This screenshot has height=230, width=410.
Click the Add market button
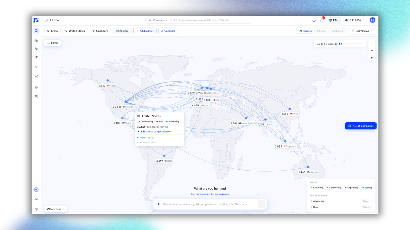[x=145, y=31]
